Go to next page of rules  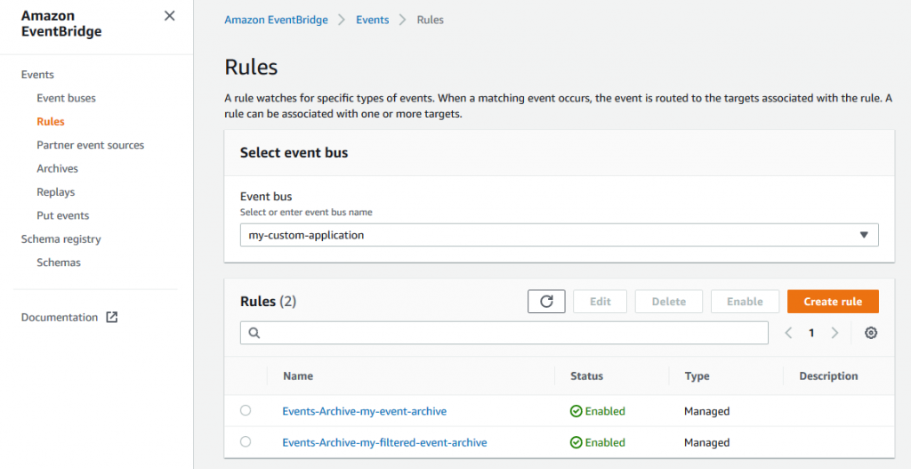pyautogui.click(x=834, y=333)
